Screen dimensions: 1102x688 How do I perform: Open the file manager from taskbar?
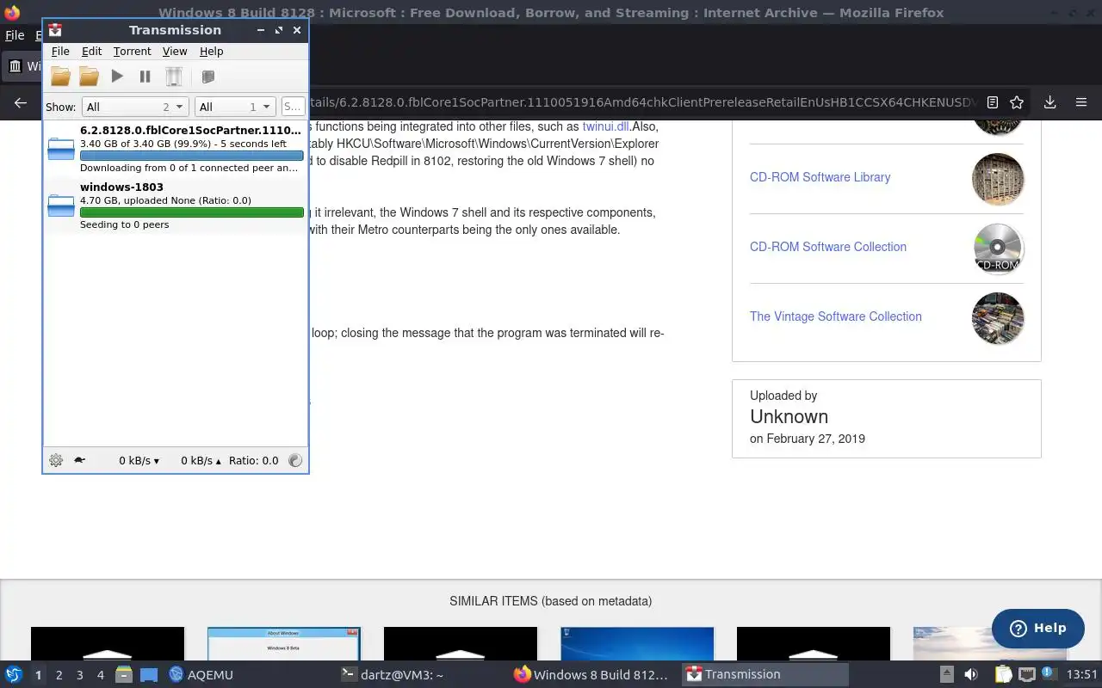[124, 674]
